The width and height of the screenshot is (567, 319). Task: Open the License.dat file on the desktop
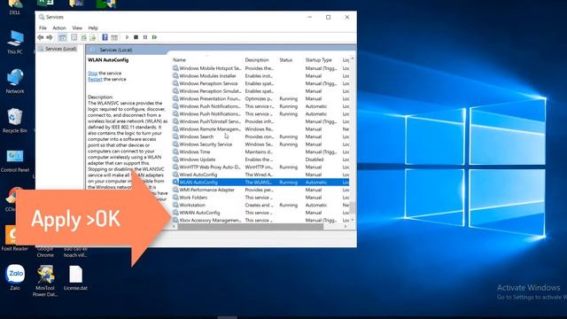tap(75, 277)
